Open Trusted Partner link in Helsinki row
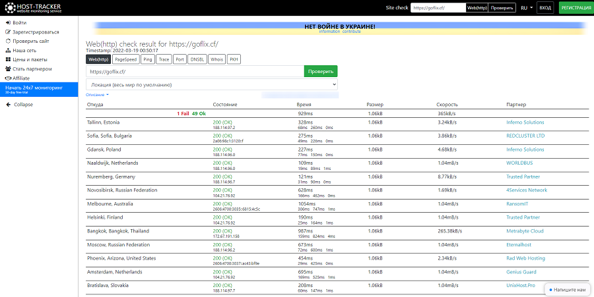 (523, 217)
